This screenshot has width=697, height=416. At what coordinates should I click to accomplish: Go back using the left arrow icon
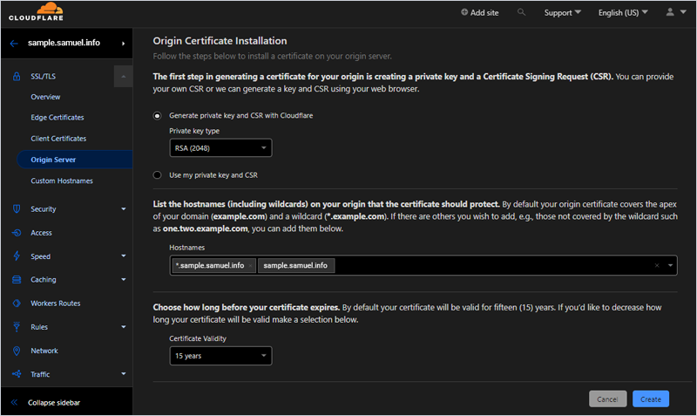pyautogui.click(x=14, y=43)
